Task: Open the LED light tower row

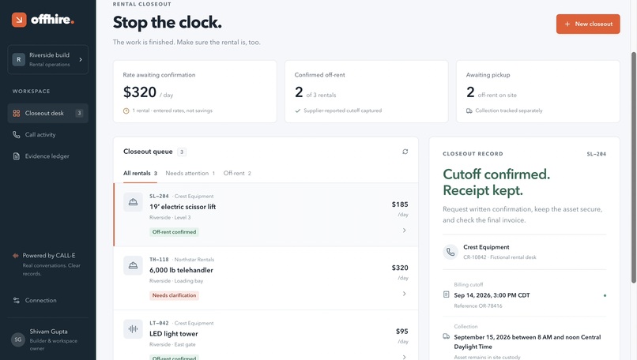Action: (x=266, y=336)
